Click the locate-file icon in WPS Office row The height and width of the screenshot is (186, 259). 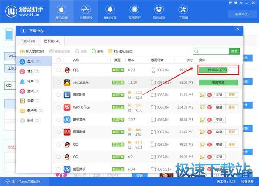pyautogui.click(x=202, y=107)
